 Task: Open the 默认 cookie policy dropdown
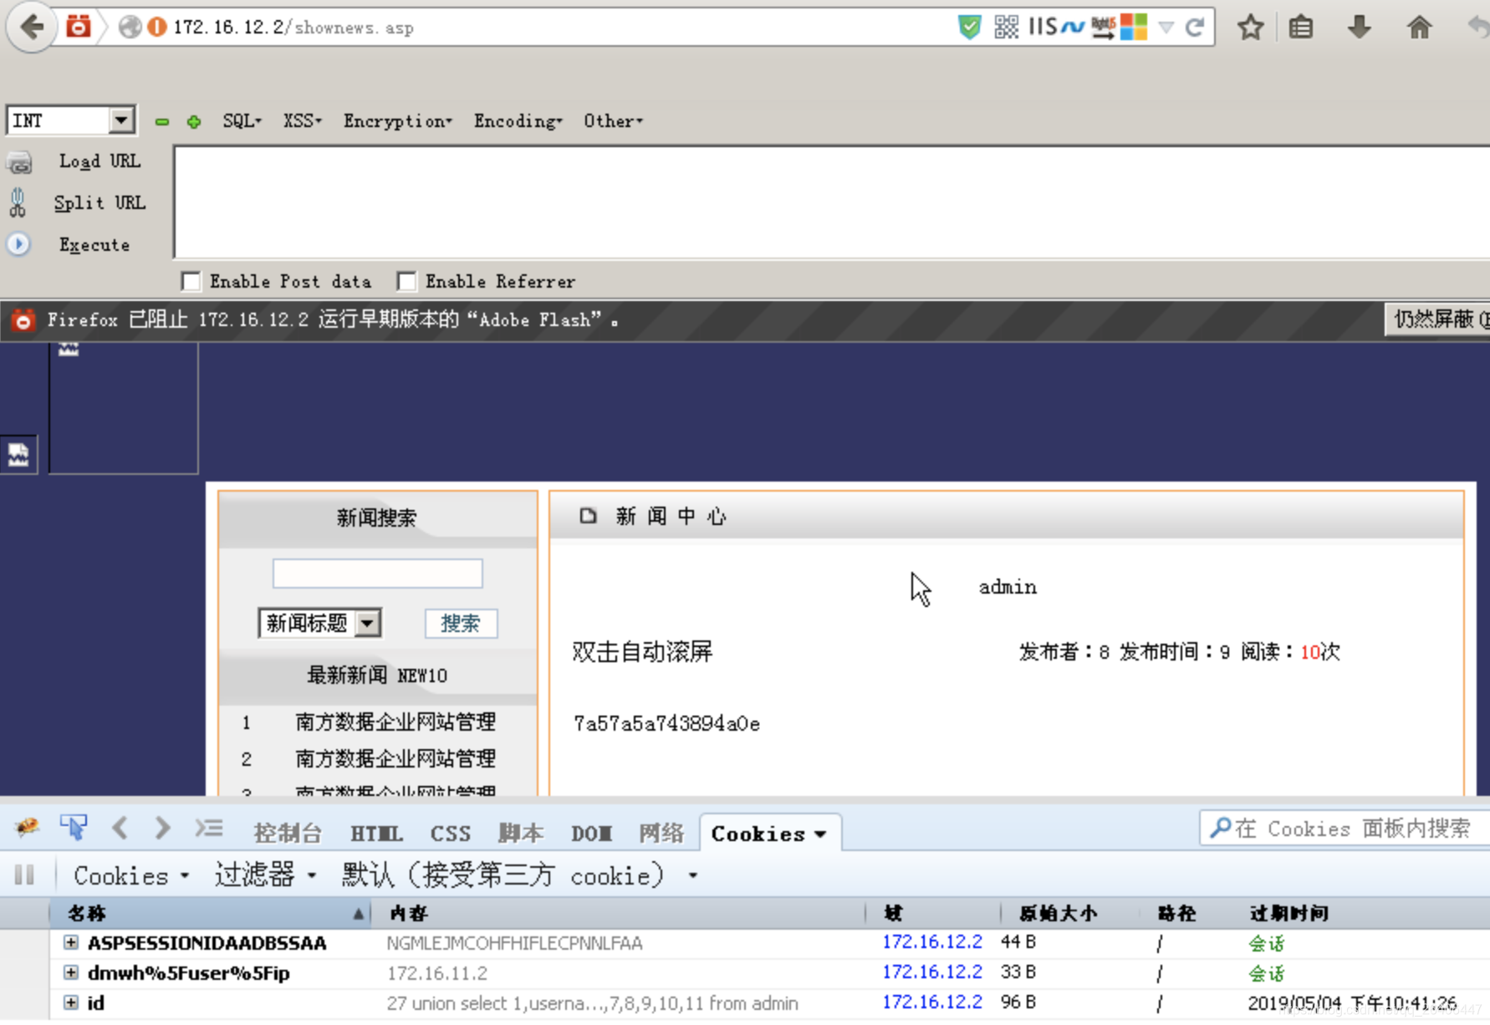[518, 875]
